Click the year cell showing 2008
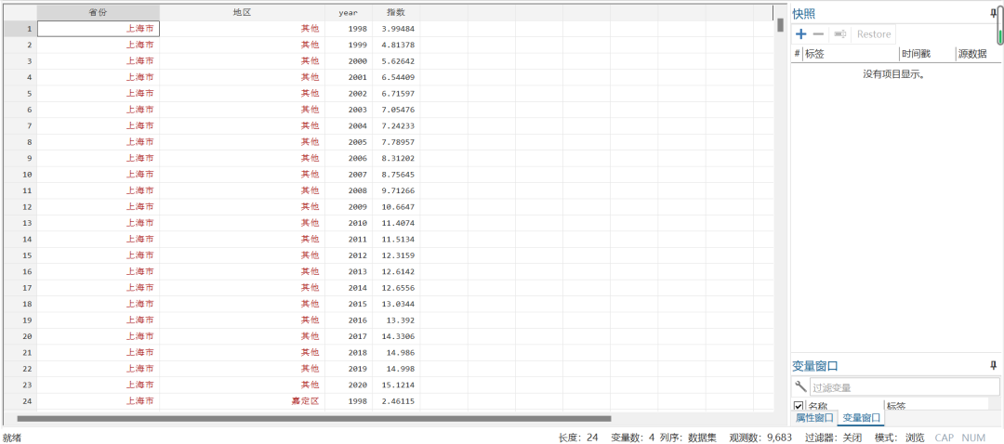The height and width of the screenshot is (444, 1004). (x=349, y=190)
